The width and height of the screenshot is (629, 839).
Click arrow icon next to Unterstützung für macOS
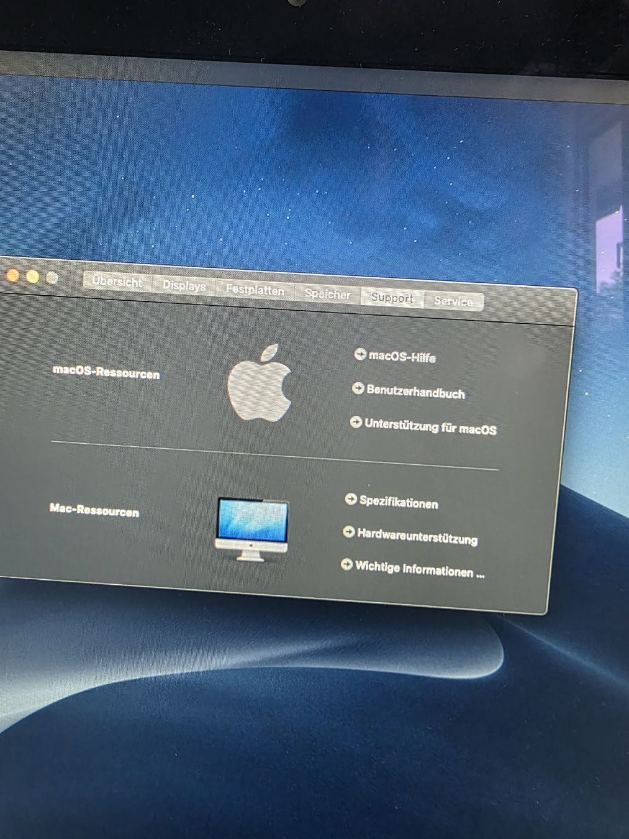(x=356, y=423)
